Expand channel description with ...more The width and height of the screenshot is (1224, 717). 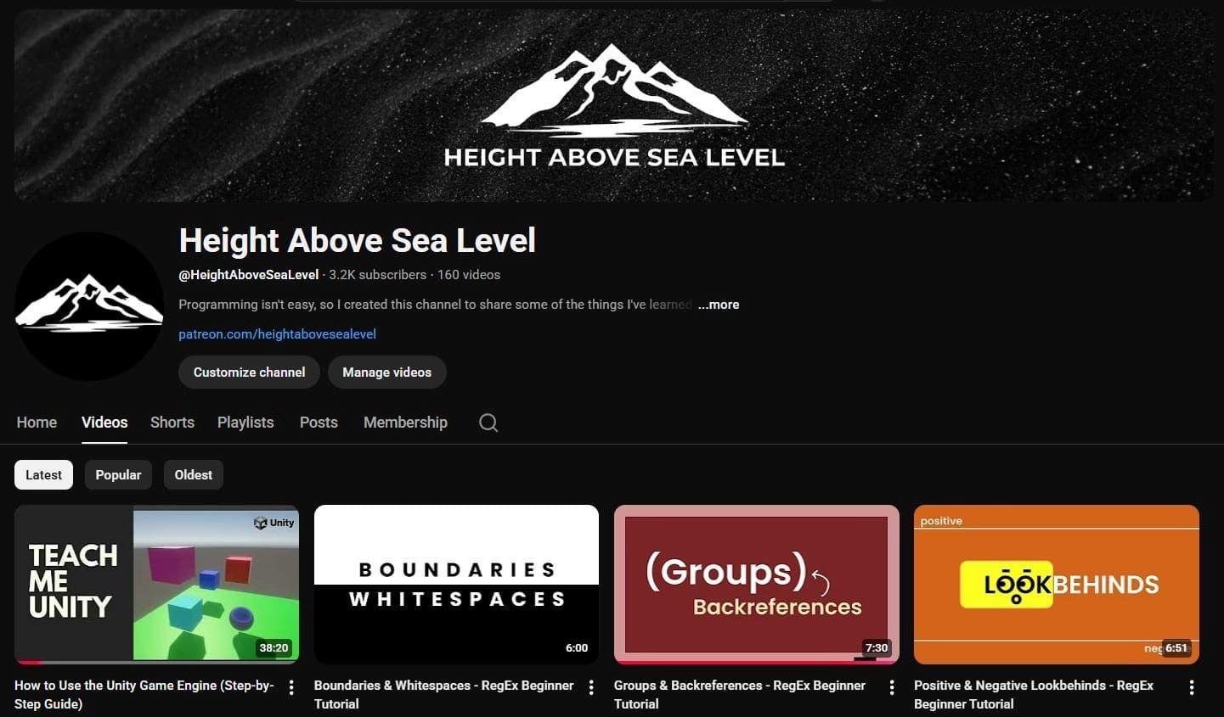point(719,305)
